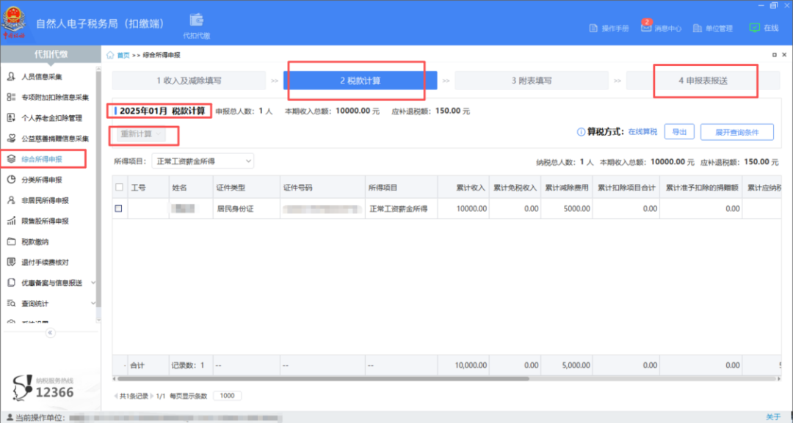The image size is (793, 423).
Task: Click the 展开查询条件 button
Action: (x=736, y=132)
